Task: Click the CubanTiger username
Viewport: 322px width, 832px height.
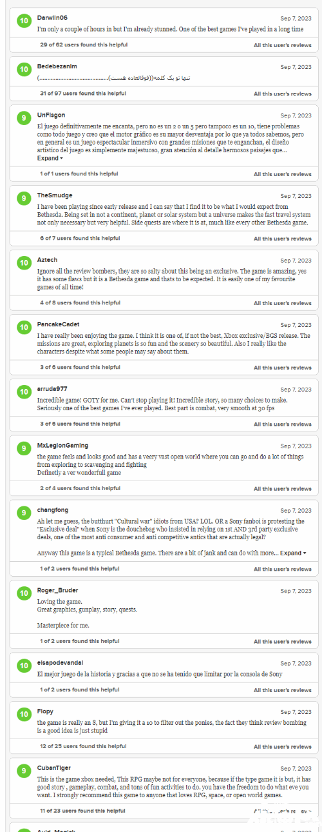Action: pyautogui.click(x=53, y=768)
